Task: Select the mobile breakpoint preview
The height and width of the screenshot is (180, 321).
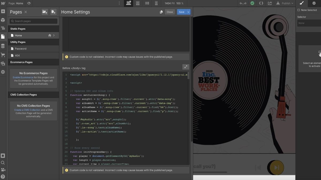Action: click(156, 3)
